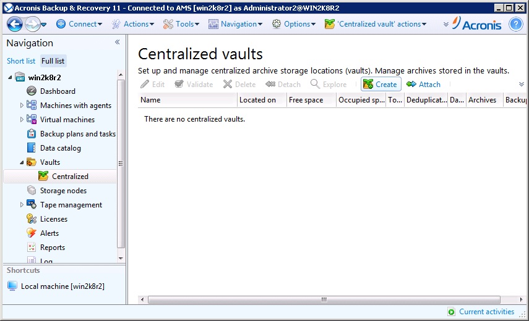Click the Actions wand icon

click(116, 24)
